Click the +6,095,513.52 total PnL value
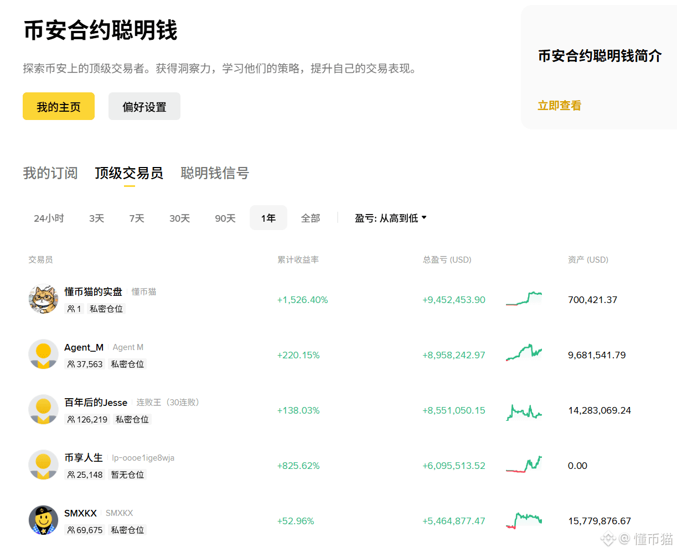Screen dimensions: 677x553 click(x=454, y=466)
